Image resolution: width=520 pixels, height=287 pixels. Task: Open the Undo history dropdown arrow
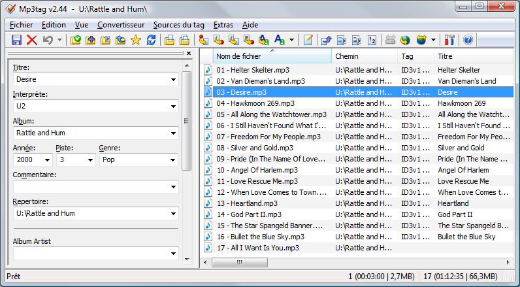coord(59,40)
